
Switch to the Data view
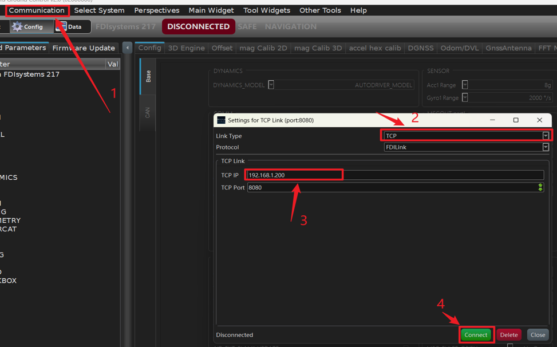pos(72,27)
